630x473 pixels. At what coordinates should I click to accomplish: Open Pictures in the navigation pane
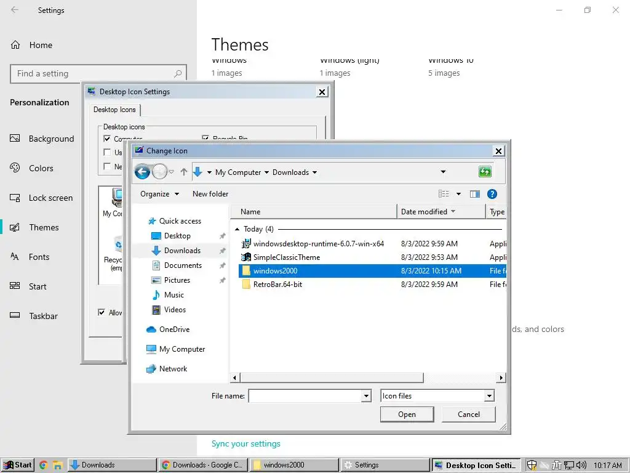177,280
